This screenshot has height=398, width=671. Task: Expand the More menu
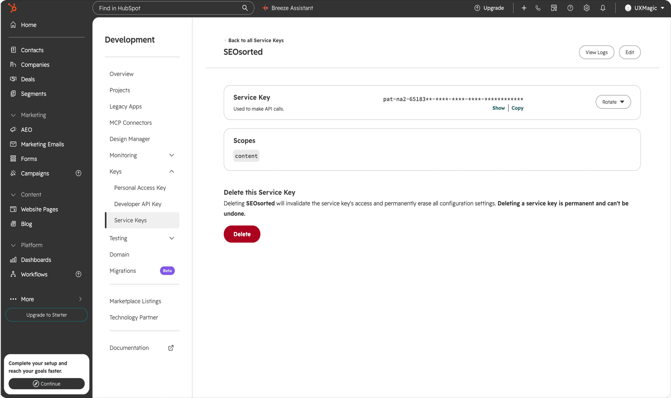(x=46, y=299)
